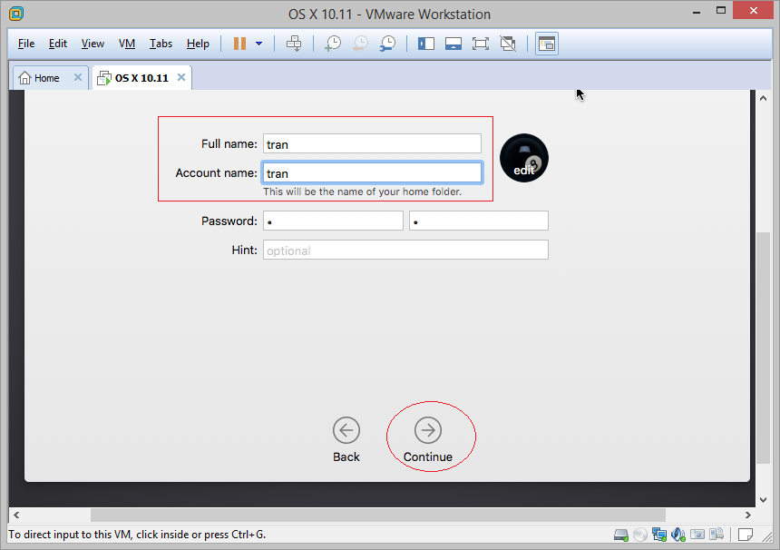Click the VMware Workstation title icon
The width and height of the screenshot is (780, 550).
[16, 14]
